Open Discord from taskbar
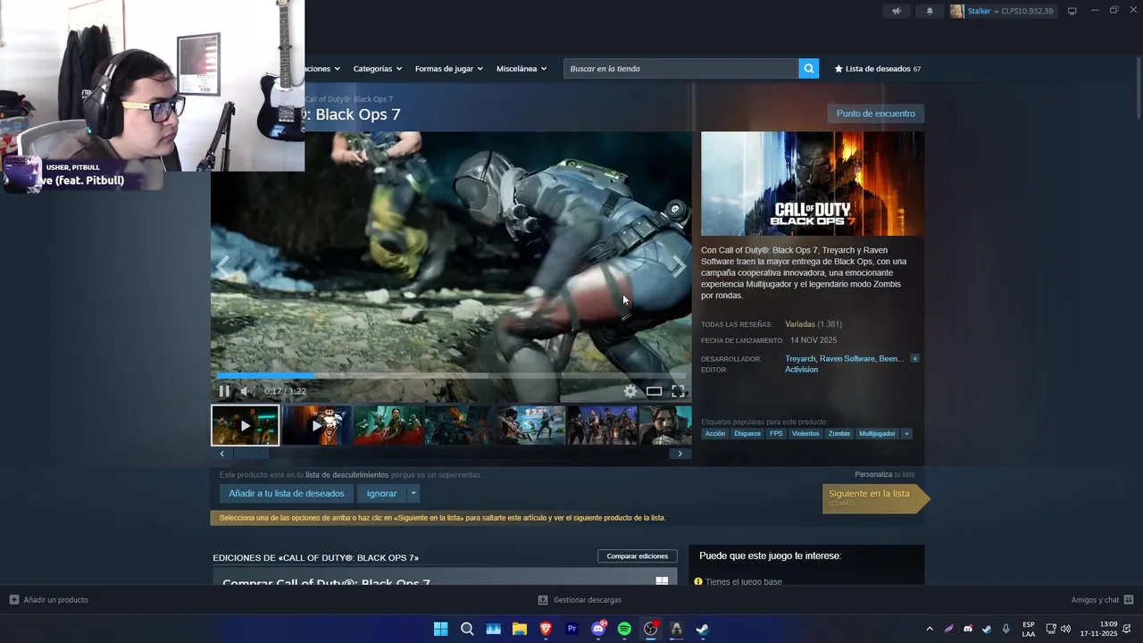 coord(598,629)
